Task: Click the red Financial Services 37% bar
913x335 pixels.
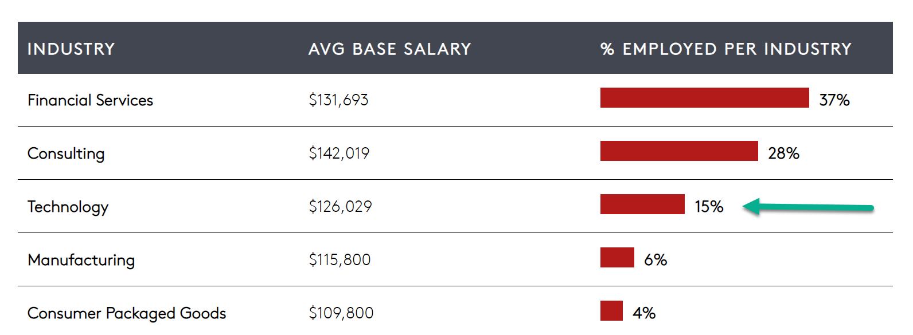Action: (x=704, y=98)
